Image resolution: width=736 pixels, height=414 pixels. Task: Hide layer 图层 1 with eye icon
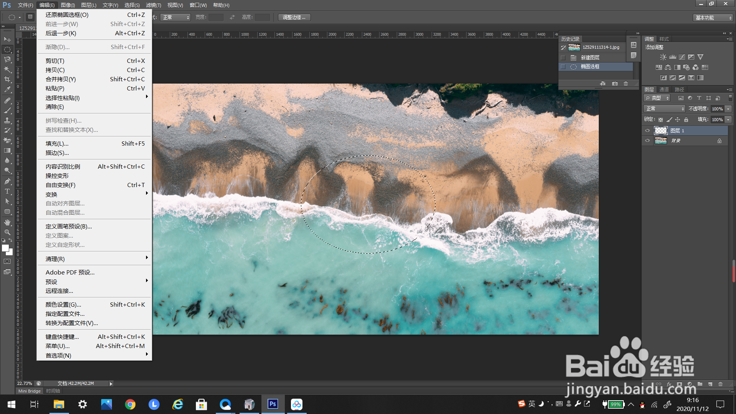(647, 131)
